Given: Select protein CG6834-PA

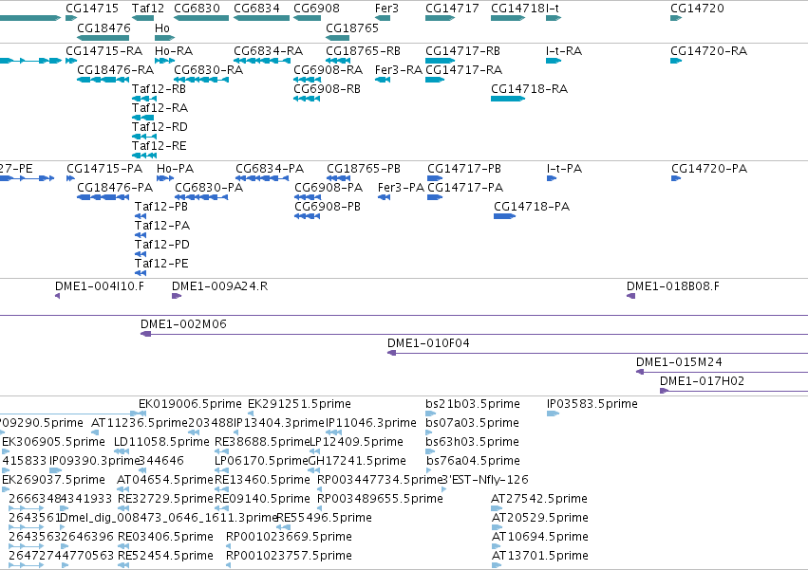Looking at the screenshot, I should pos(270,169).
